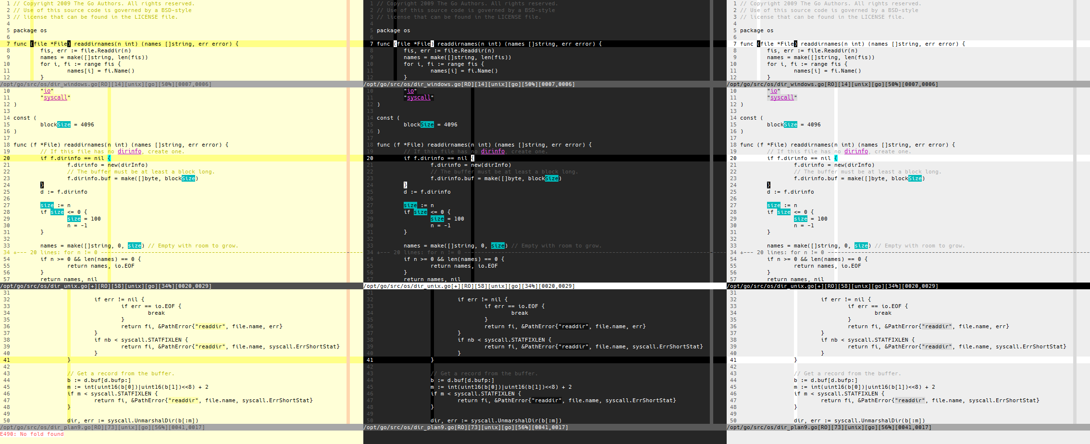The width and height of the screenshot is (1090, 444).
Task: Click 'break' statement in light gray pane
Action: point(883,313)
